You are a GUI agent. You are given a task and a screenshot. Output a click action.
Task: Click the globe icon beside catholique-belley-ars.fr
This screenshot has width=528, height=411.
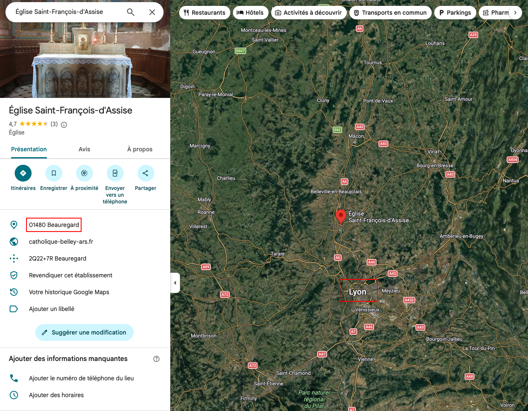point(14,242)
